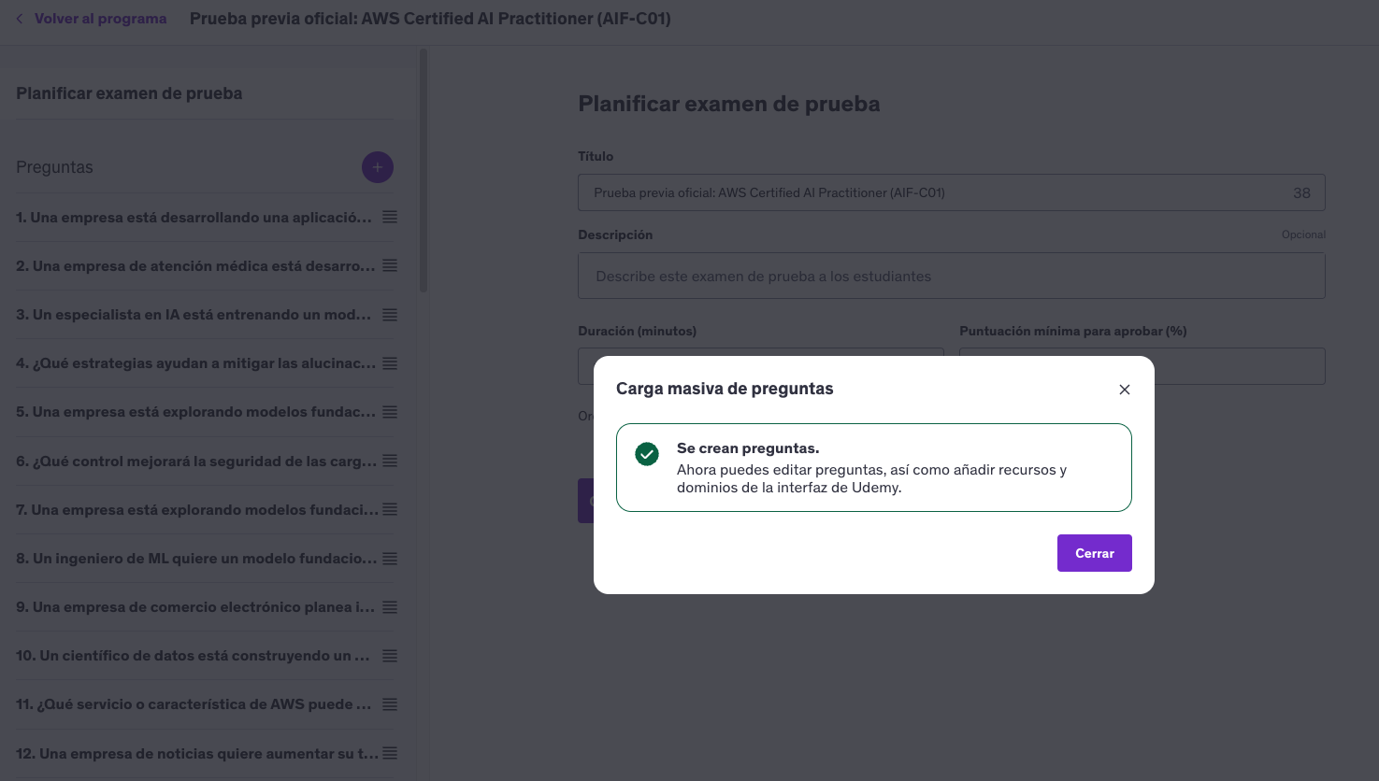Viewport: 1379px width, 781px height.
Task: Click the Volver al programa link
Action: tap(100, 19)
